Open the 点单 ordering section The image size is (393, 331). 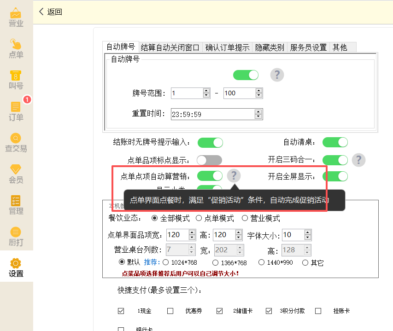tap(16, 49)
